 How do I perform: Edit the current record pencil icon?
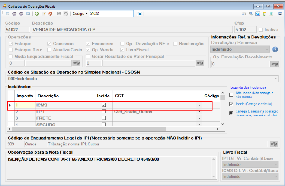coord(44,14)
